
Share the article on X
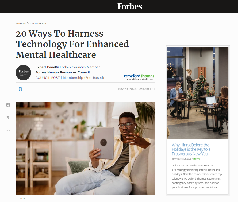point(8,118)
